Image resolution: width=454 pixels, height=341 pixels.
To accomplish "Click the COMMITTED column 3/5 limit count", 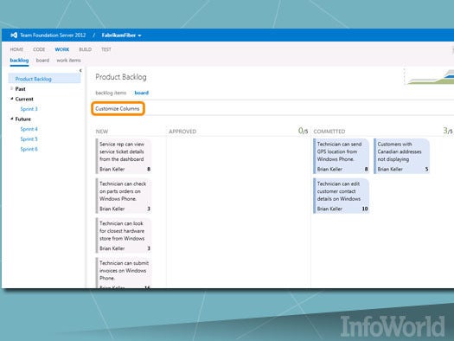I will point(448,131).
